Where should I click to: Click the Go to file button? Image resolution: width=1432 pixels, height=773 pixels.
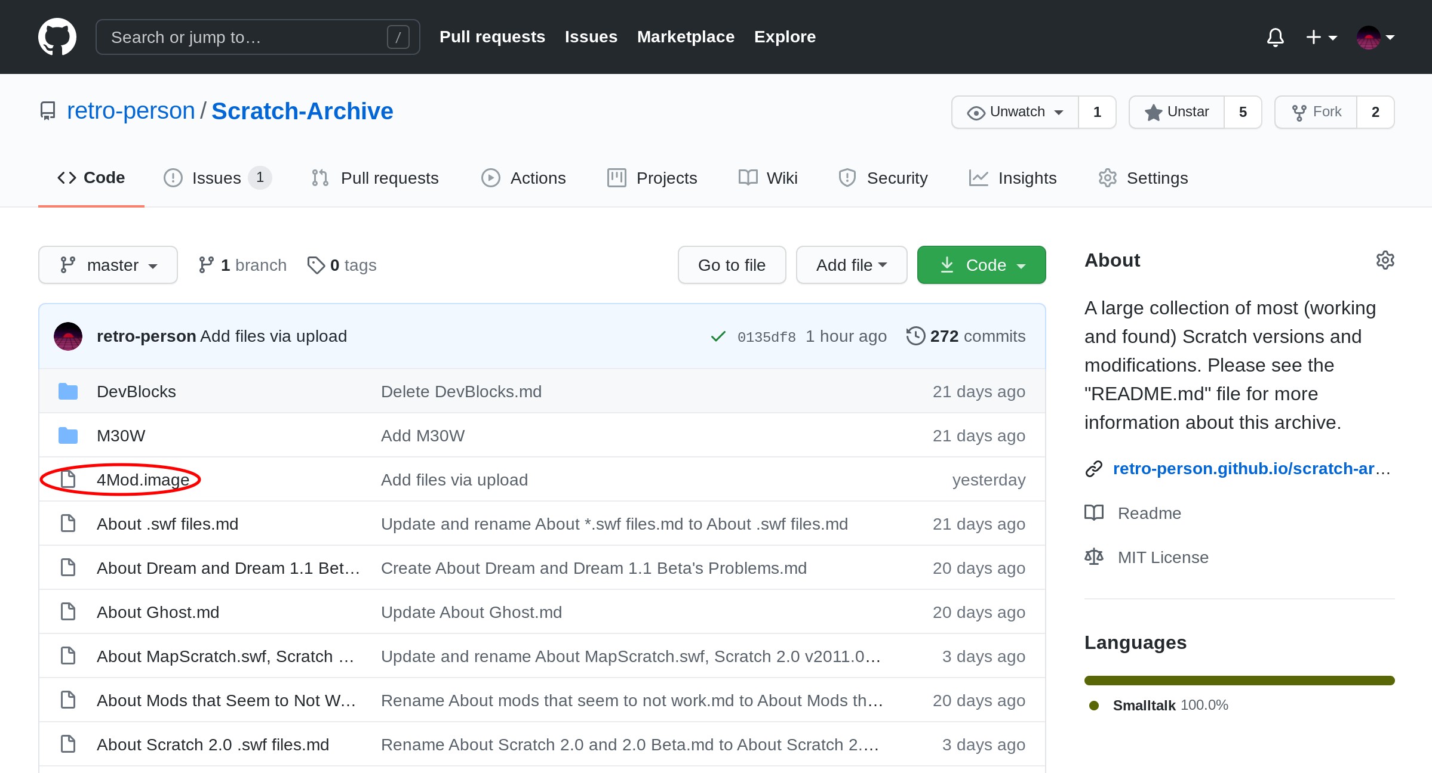point(732,265)
